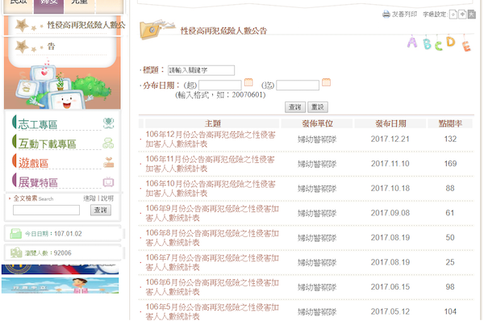Click the start date (起) input field
Viewport: 484px width, 321px height.
tap(220, 85)
